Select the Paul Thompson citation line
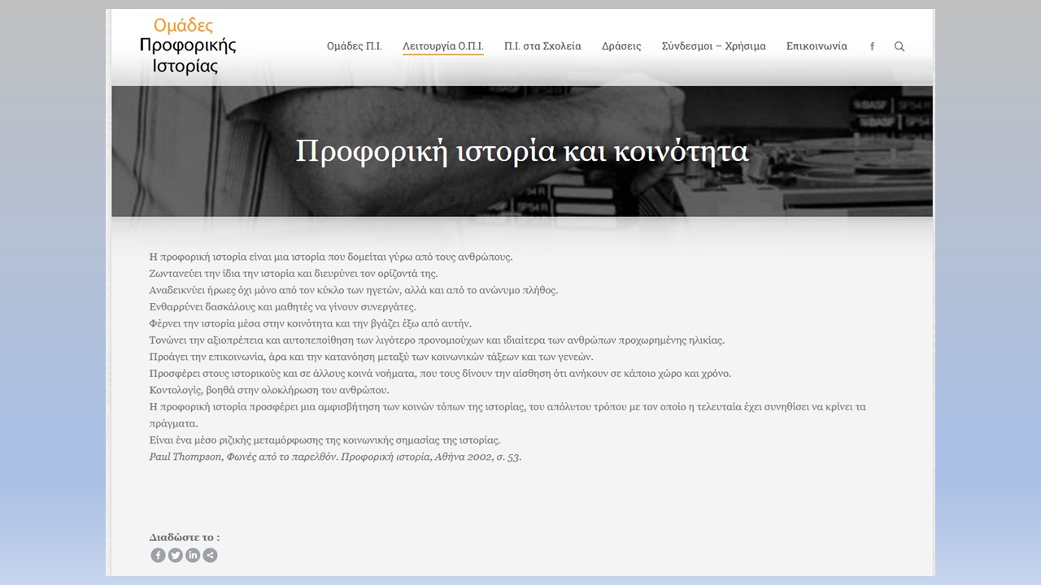Screen dimensions: 1041x585 point(335,457)
